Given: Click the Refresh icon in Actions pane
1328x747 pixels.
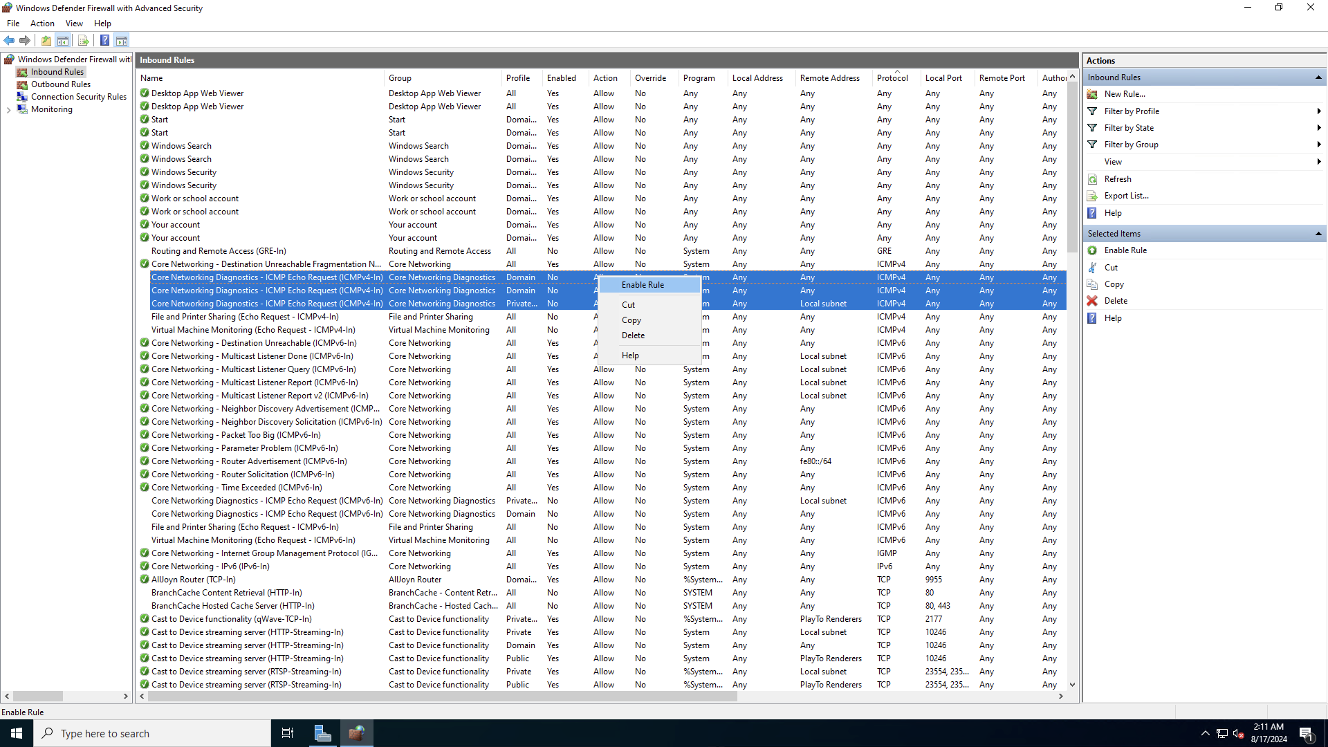Looking at the screenshot, I should 1092,179.
